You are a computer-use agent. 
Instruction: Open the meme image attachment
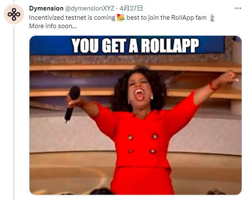coord(136,115)
